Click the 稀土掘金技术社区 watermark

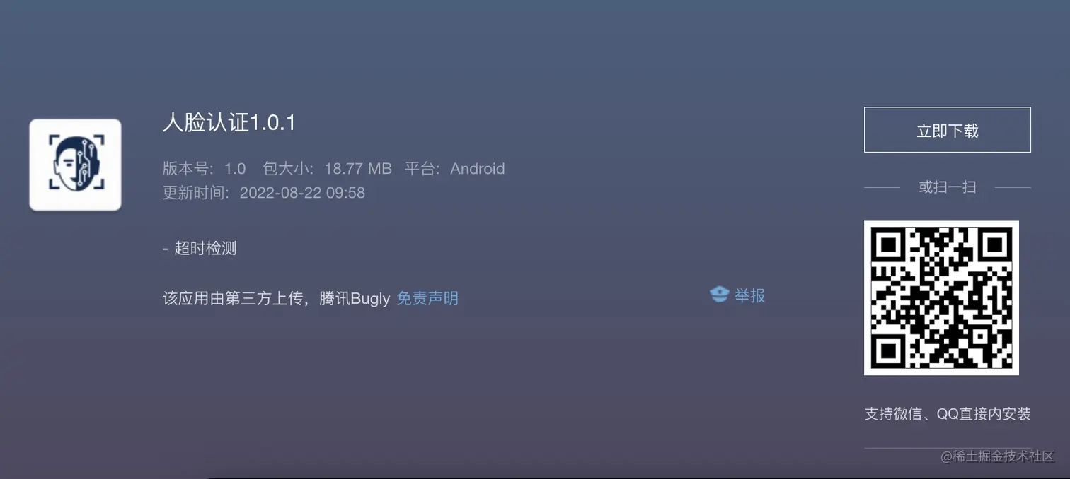tap(998, 456)
